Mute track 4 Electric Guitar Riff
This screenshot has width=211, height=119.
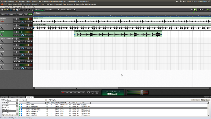(15, 41)
